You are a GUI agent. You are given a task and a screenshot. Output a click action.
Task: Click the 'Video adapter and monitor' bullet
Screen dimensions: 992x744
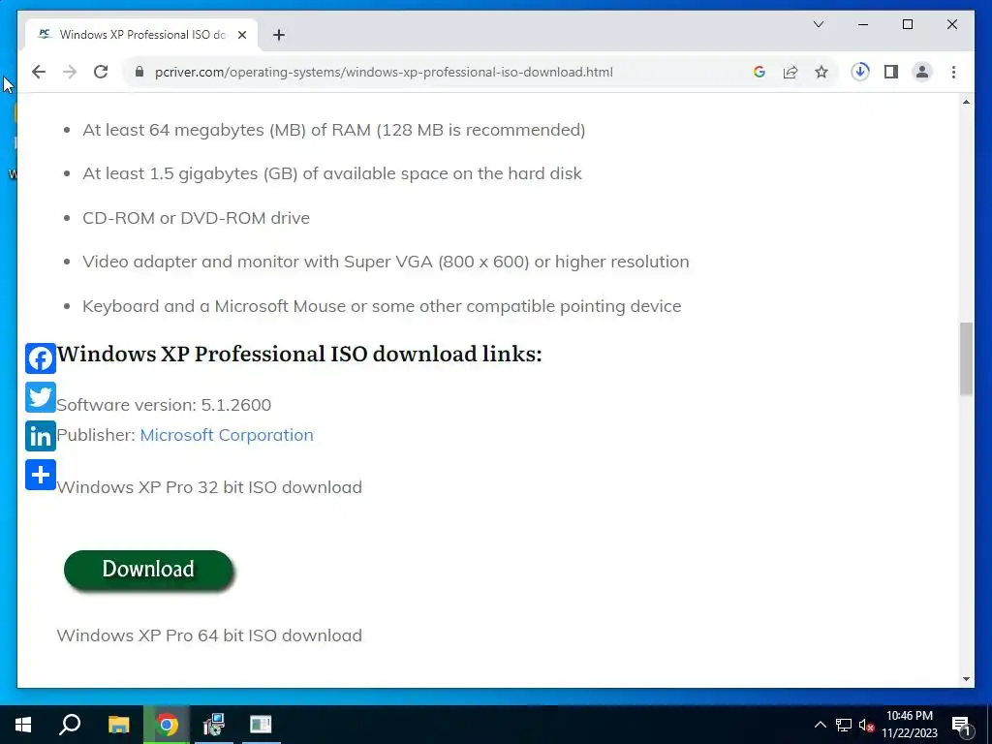tap(386, 262)
